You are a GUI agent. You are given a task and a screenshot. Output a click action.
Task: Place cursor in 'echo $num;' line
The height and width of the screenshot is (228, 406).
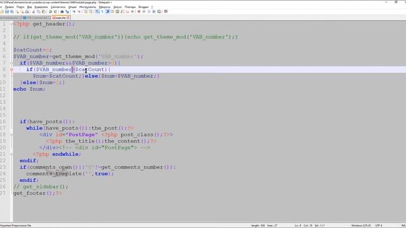coord(29,89)
